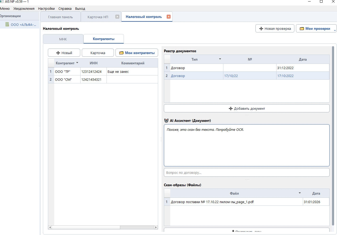This screenshot has height=235, width=337.
Task: Click the ООО «АЛЬФА» organization icon
Action: click(7, 25)
